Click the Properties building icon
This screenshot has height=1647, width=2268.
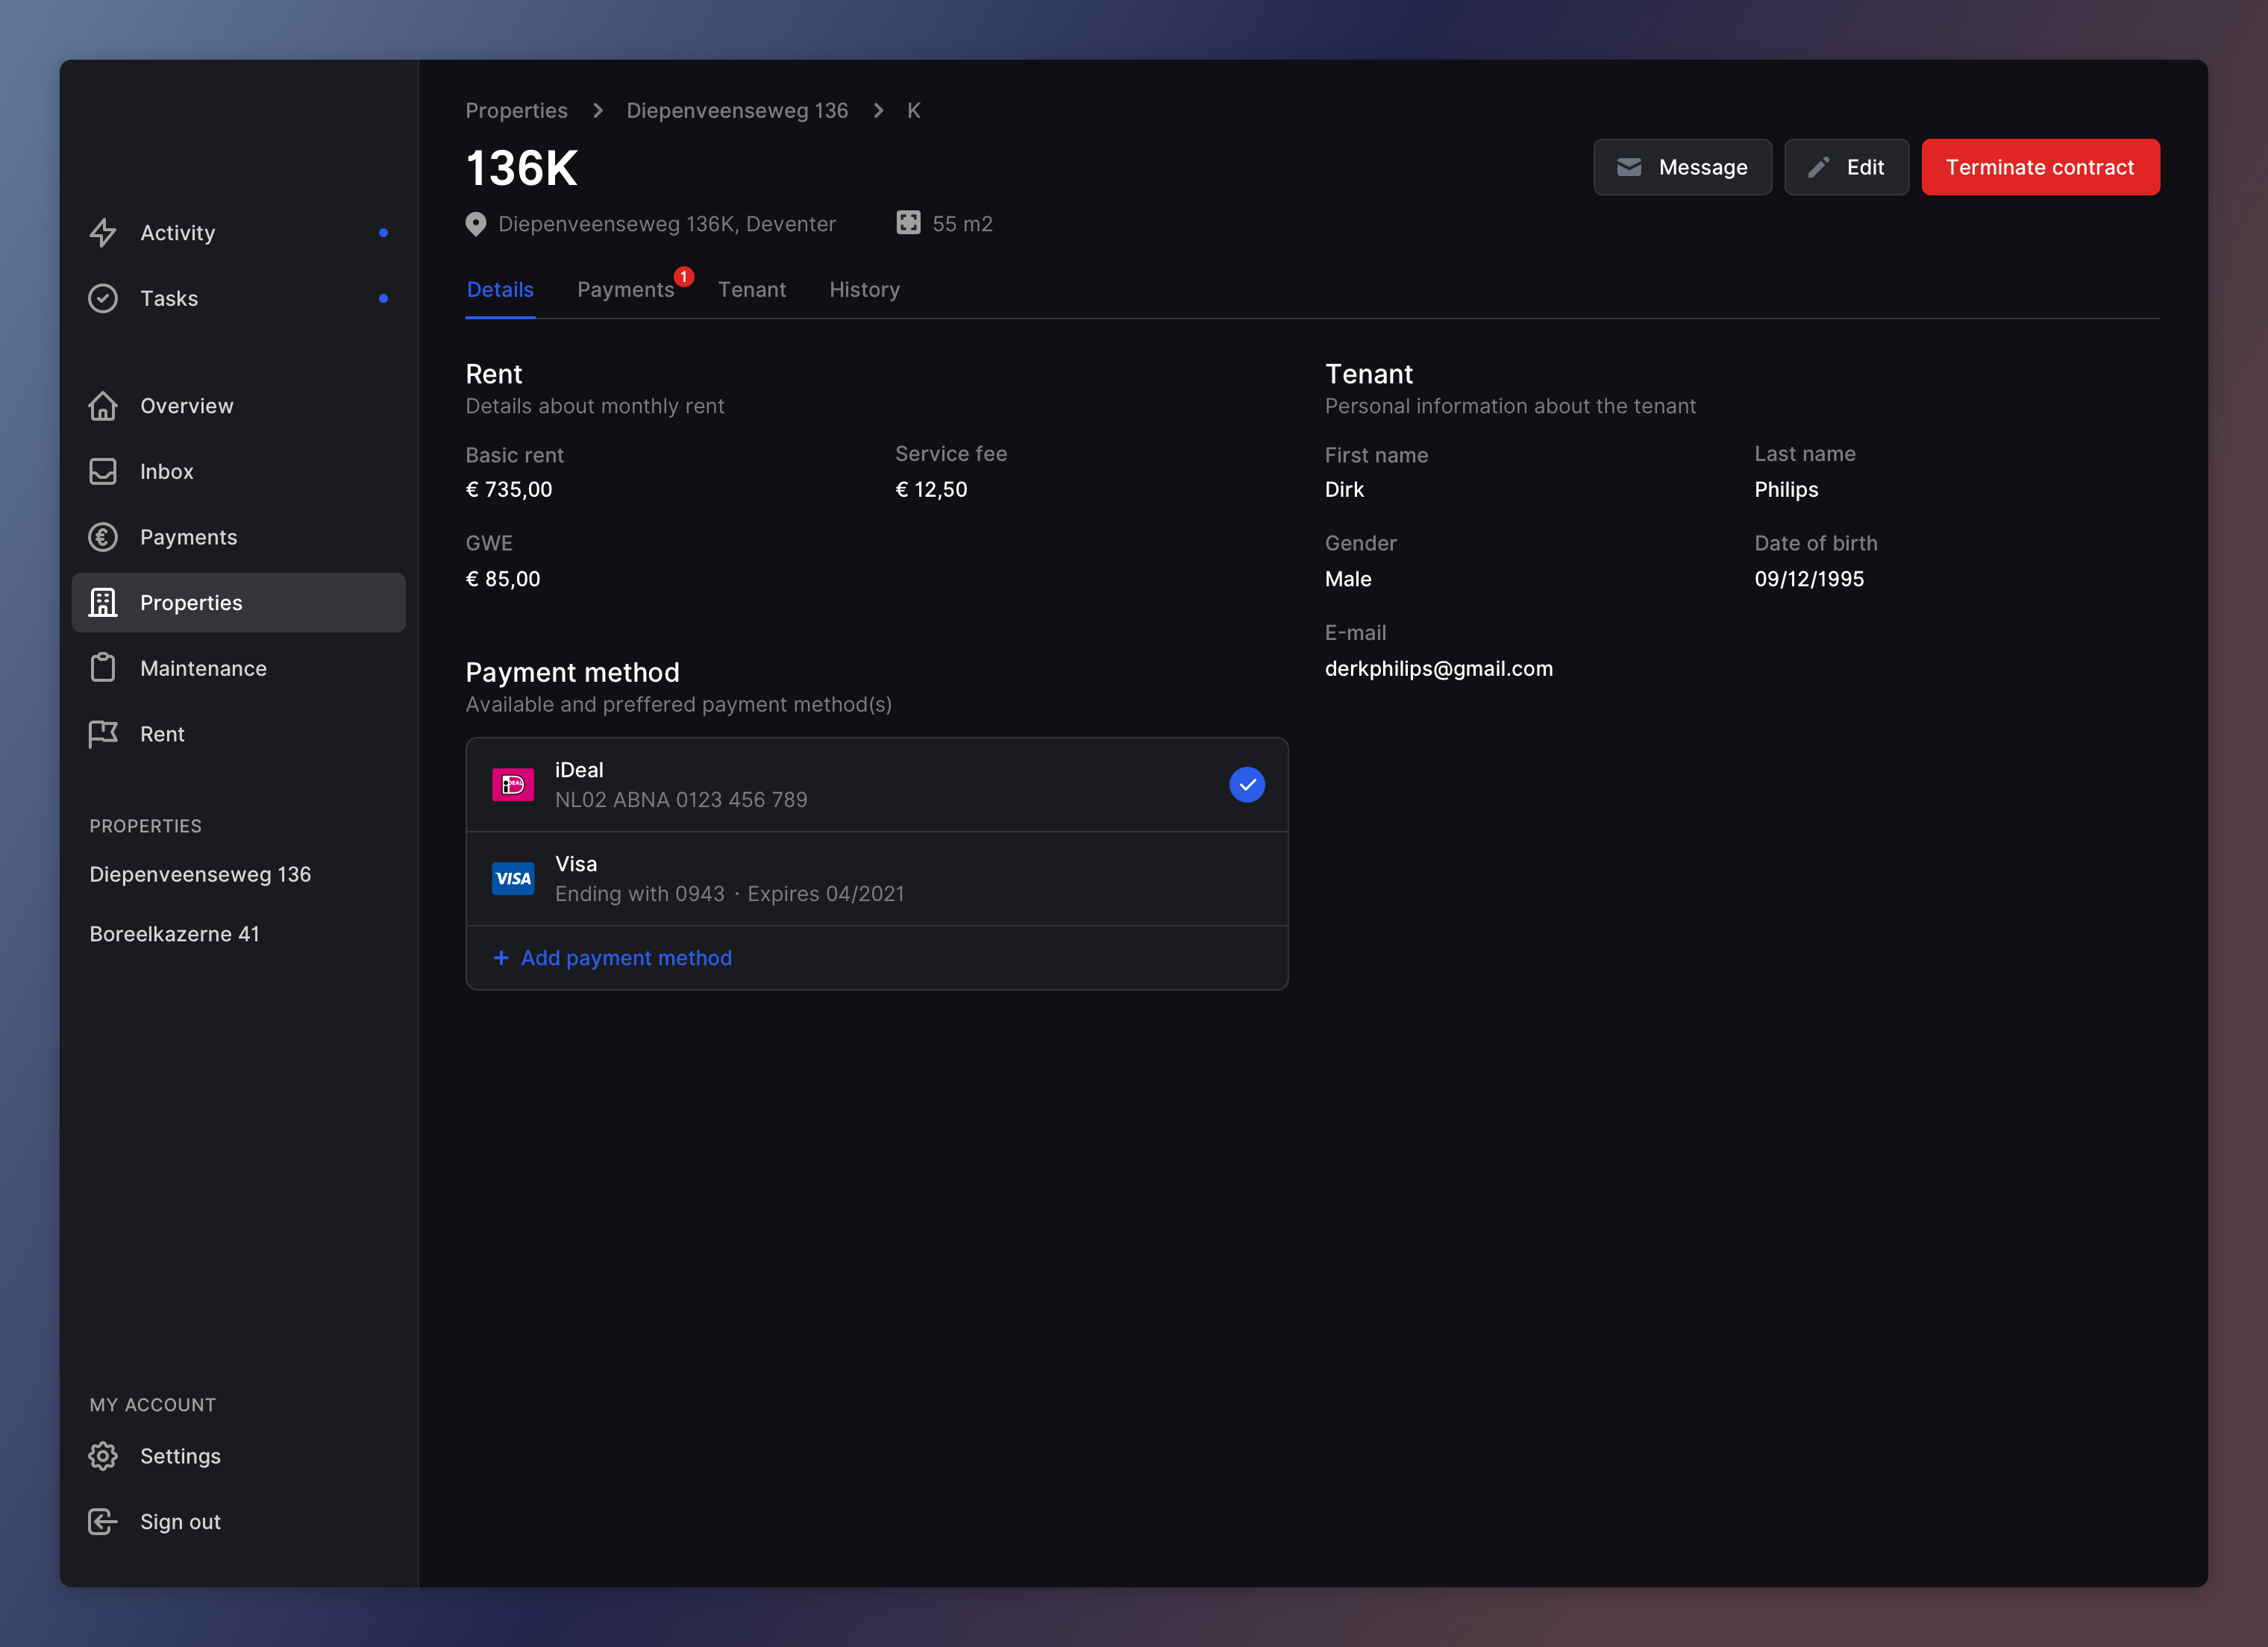pyautogui.click(x=103, y=603)
